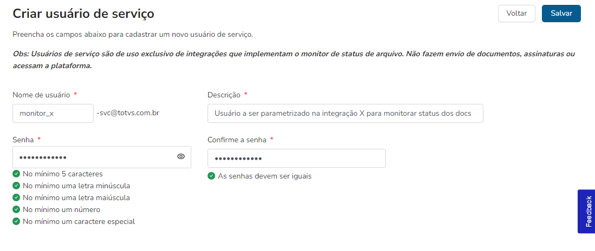The width and height of the screenshot is (595, 251).
Task: Click the Voltar button
Action: pos(516,14)
